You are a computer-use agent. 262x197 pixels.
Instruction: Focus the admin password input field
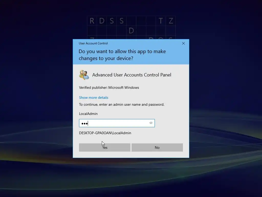(117, 123)
